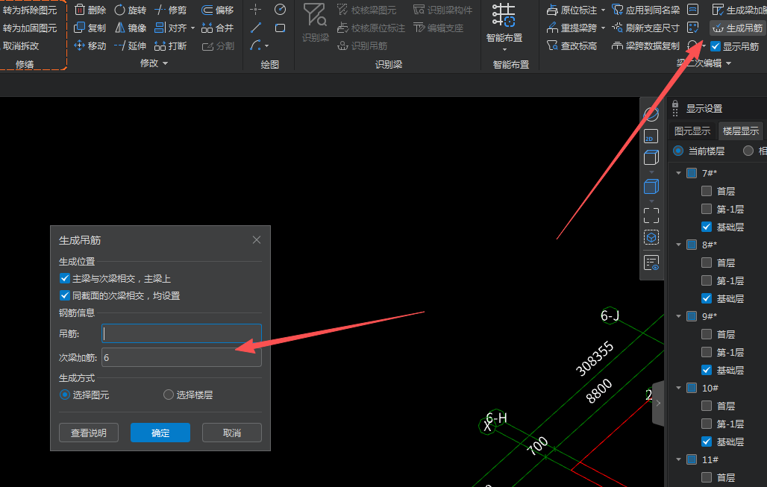Open the 对齐 dropdown arrow
The height and width of the screenshot is (487, 767).
(192, 28)
